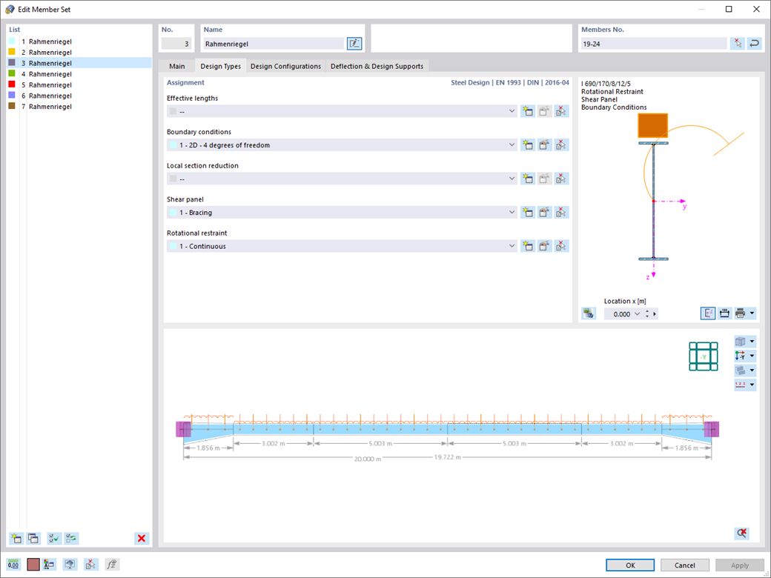Image resolution: width=771 pixels, height=578 pixels.
Task: Pick effective lengths from model icon
Action: click(561, 111)
